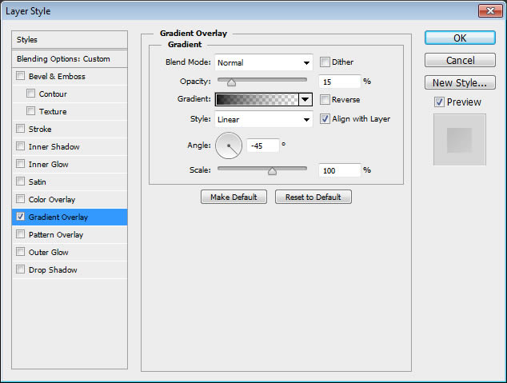This screenshot has width=507, height=383.
Task: Open the Drop Shadow settings
Action: point(53,270)
